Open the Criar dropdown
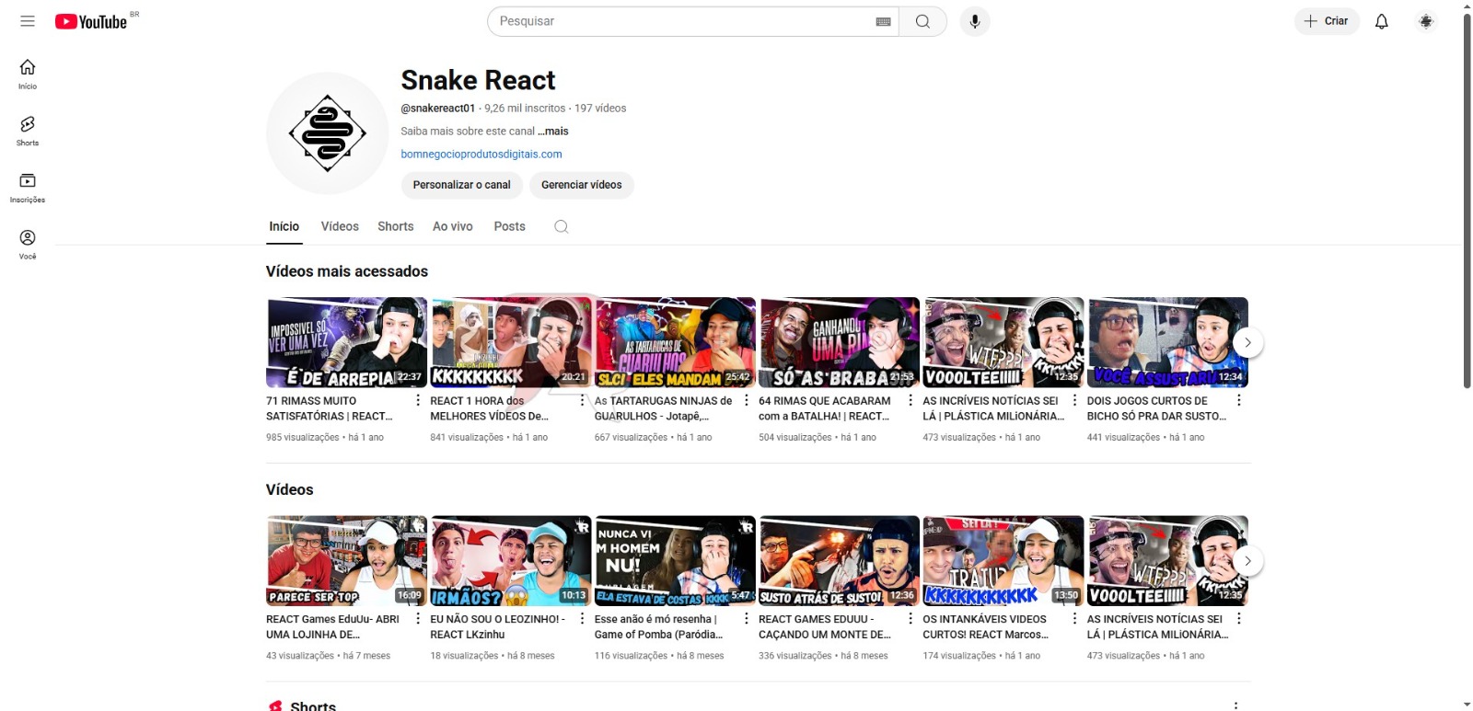 click(1327, 21)
